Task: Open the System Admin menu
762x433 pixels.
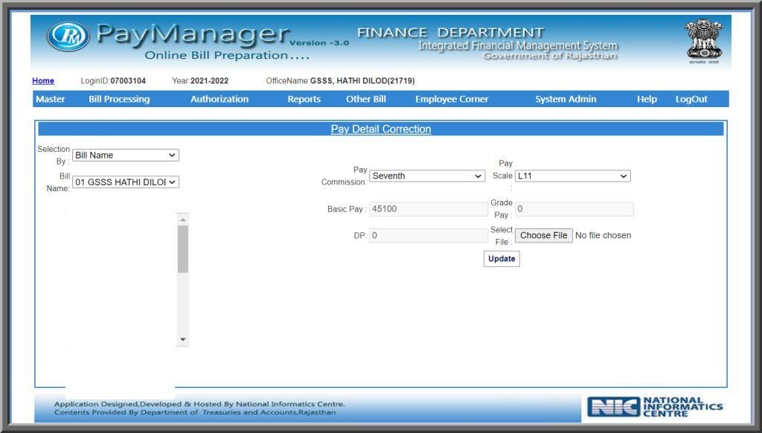Action: coord(566,99)
